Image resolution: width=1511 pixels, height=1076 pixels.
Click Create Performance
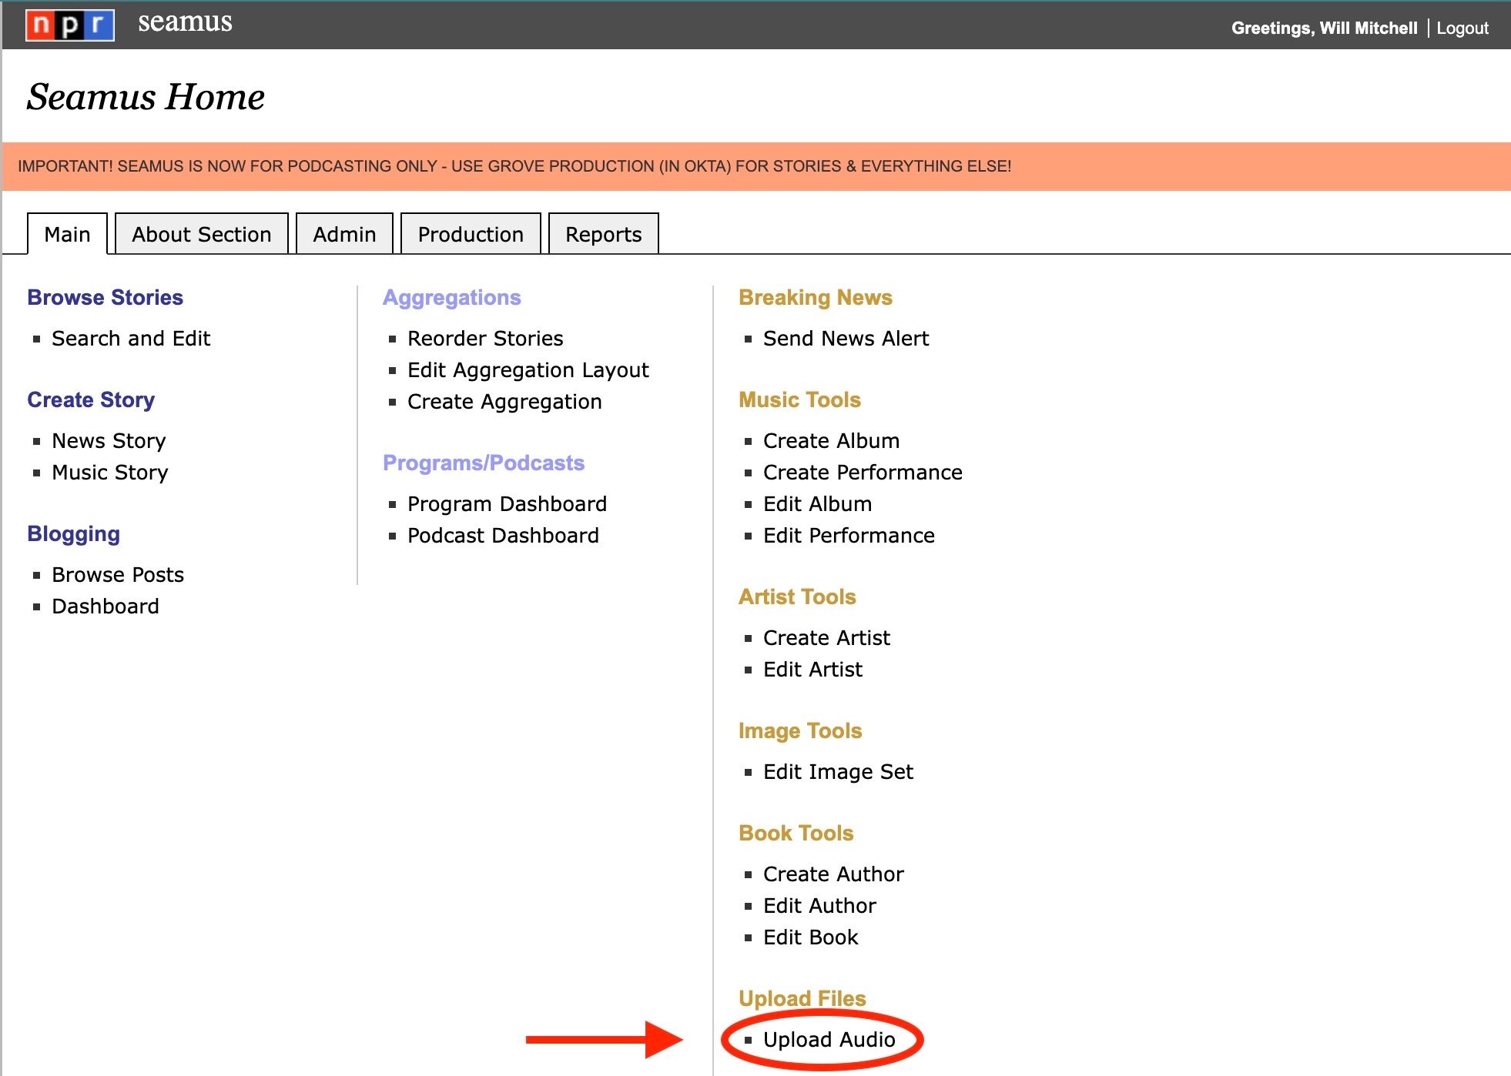[x=863, y=473]
